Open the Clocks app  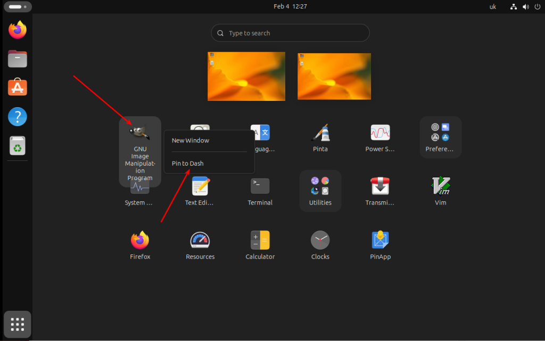(320, 240)
